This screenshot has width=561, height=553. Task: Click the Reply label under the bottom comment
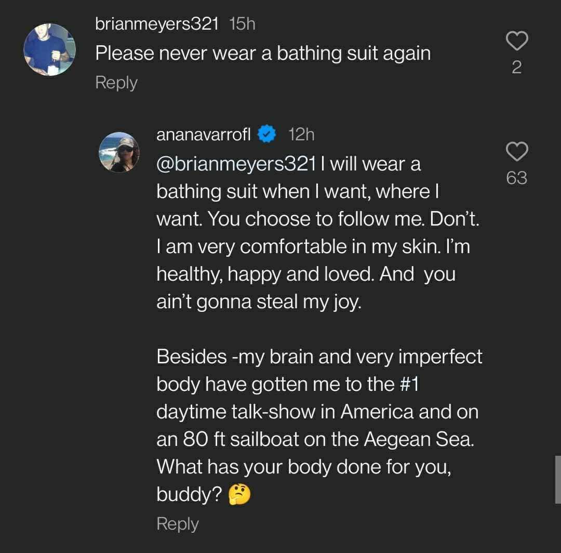coord(177,523)
